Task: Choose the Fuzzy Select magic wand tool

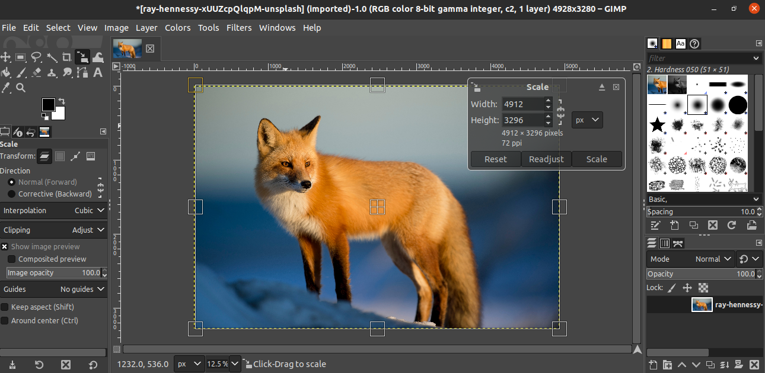Action: pyautogui.click(x=52, y=57)
